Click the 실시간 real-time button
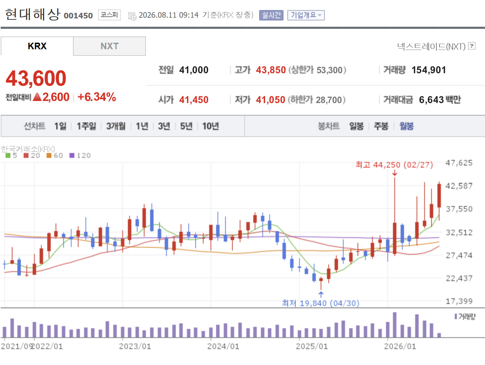 pos(271,15)
